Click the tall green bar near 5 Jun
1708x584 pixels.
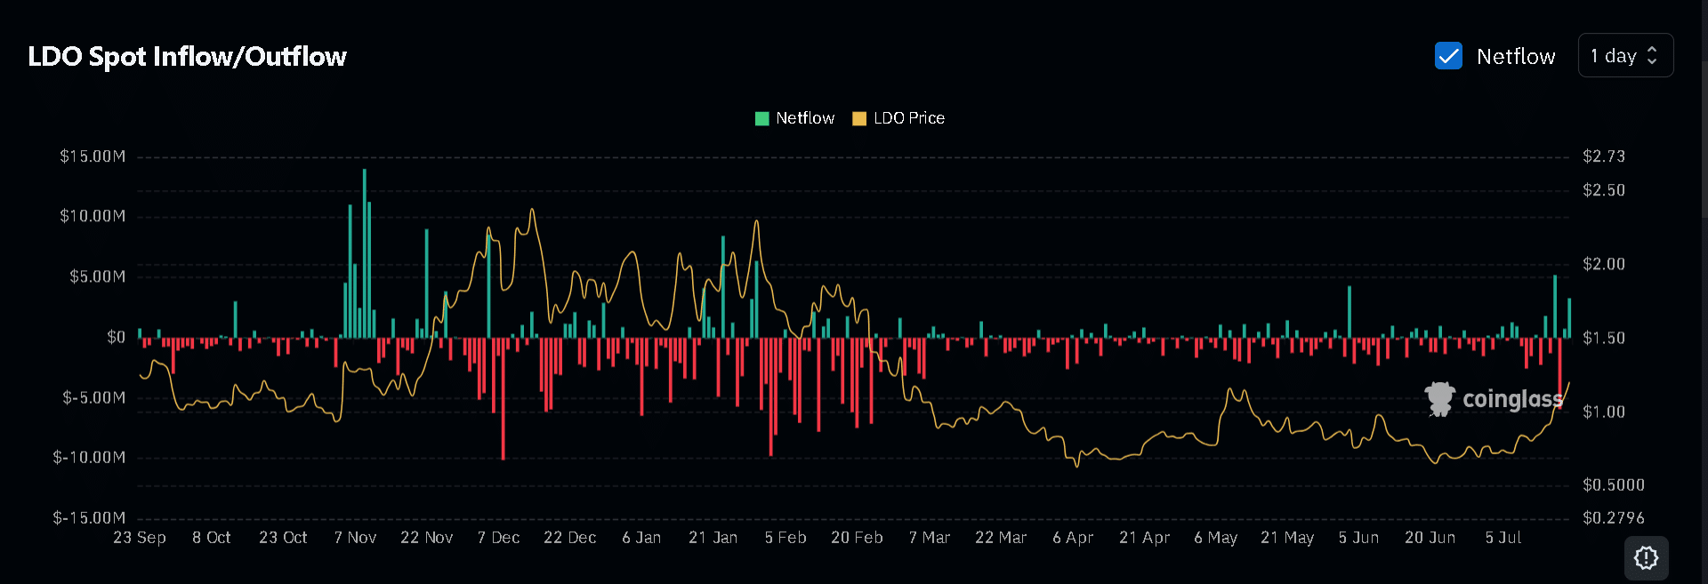tap(1349, 311)
